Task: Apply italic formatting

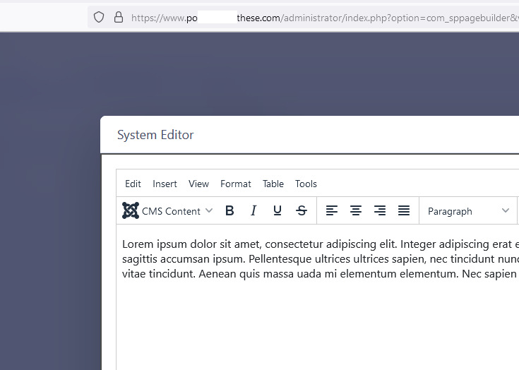Action: (253, 210)
